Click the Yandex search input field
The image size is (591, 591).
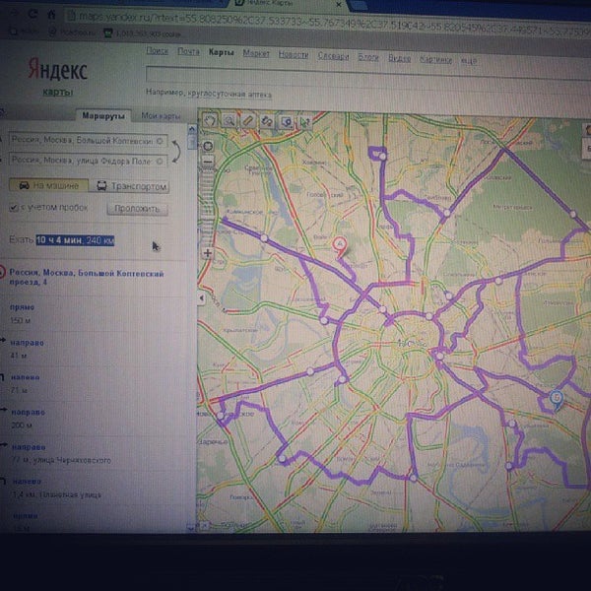pos(368,75)
